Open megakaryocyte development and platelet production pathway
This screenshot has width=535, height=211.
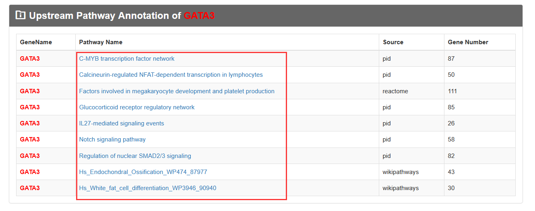177,91
